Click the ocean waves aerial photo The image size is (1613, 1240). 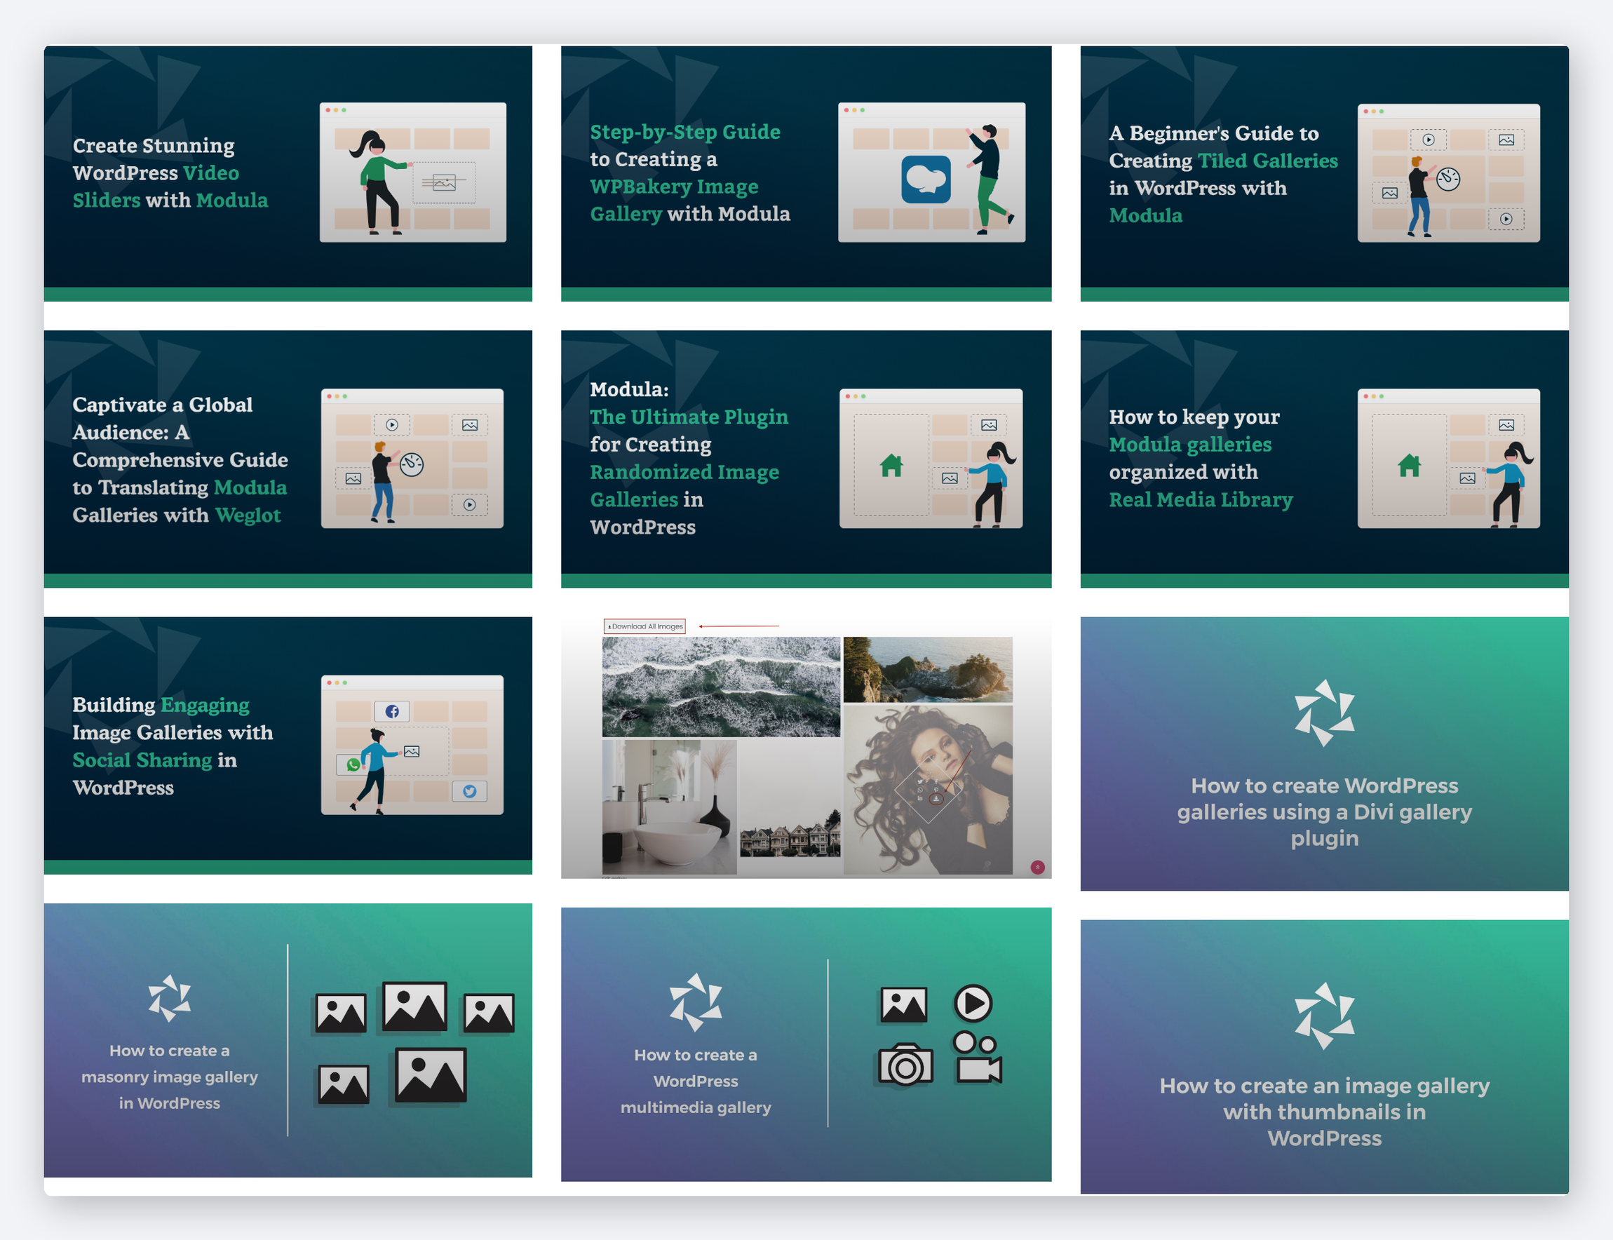click(x=721, y=687)
